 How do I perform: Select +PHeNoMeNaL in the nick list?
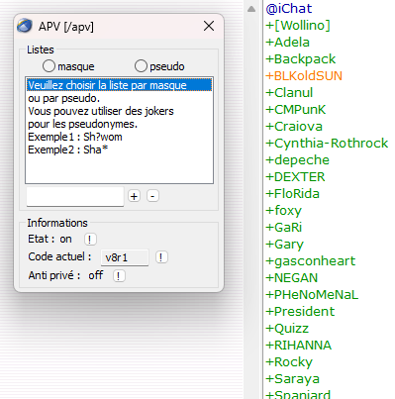312,295
